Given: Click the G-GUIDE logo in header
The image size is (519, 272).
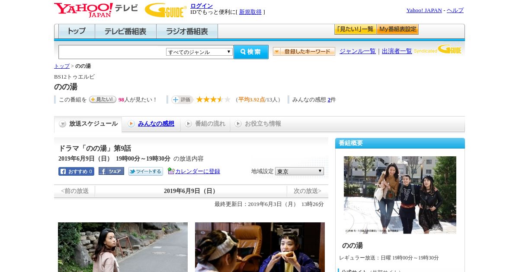Looking at the screenshot, I should tap(166, 10).
